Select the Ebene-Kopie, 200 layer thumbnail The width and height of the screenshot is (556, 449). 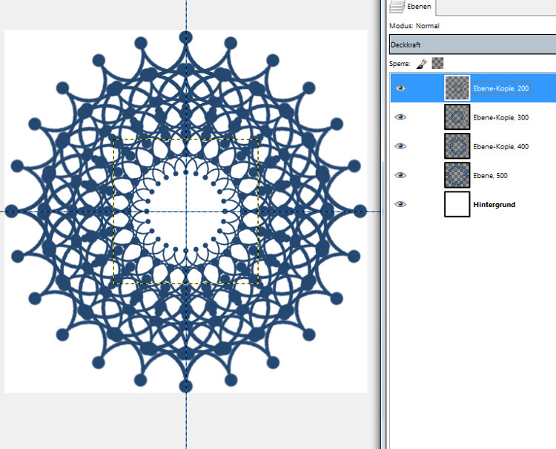coord(457,88)
